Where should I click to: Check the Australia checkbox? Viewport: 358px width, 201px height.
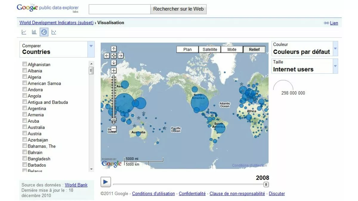tap(25, 127)
